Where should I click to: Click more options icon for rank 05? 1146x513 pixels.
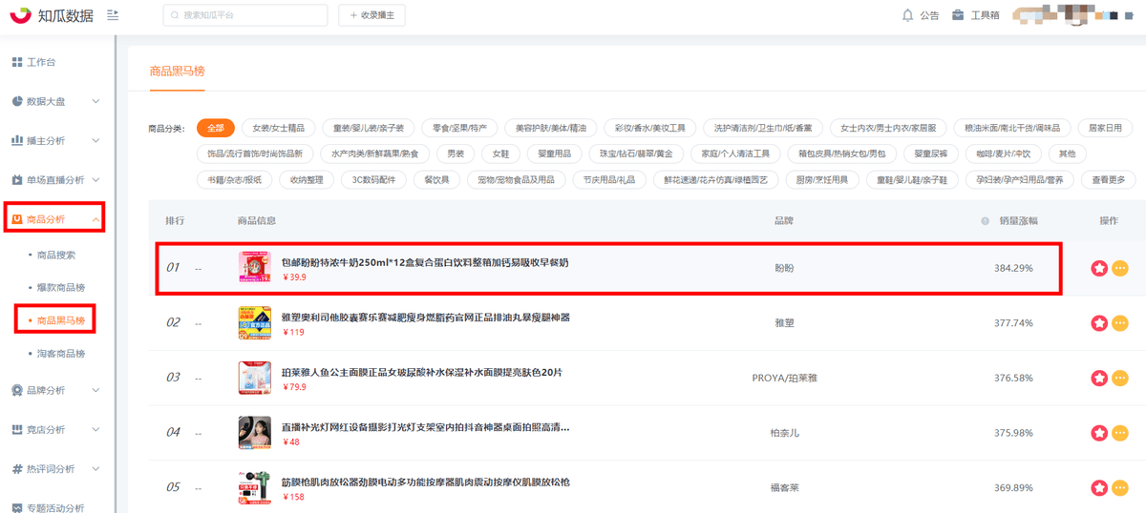pos(1120,487)
